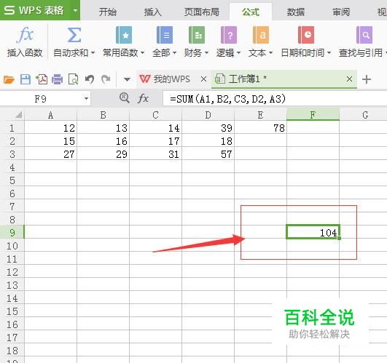This screenshot has width=387, height=363.
Task: Select cell D1 containing 39
Action: point(208,128)
